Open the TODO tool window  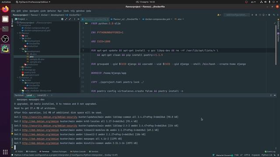click(19, 152)
